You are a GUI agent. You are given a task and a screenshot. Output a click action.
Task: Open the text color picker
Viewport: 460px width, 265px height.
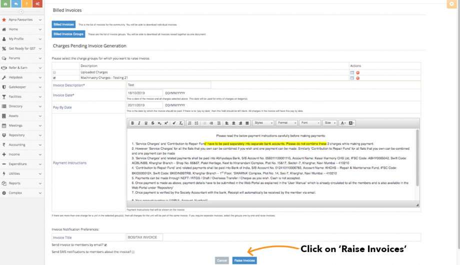[x=343, y=123]
